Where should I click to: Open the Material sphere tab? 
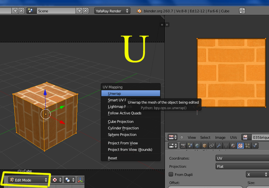pos(233,146)
